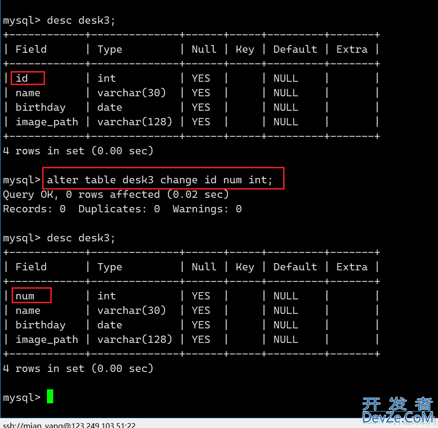Click the ssh://mian_yang session address in the status bar
438x428 pixels.
point(69,425)
